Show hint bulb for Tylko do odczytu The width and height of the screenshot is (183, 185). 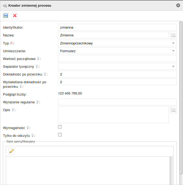(x=32, y=135)
